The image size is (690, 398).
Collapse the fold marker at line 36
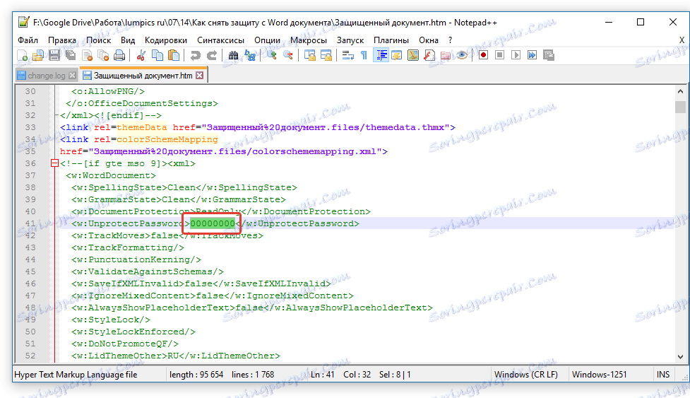(54, 163)
